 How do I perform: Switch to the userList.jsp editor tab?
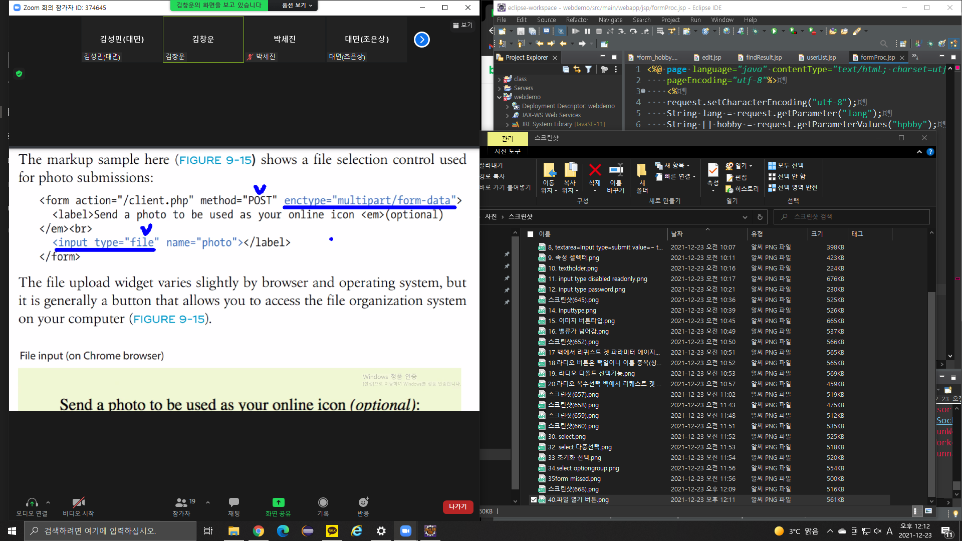[x=821, y=58]
